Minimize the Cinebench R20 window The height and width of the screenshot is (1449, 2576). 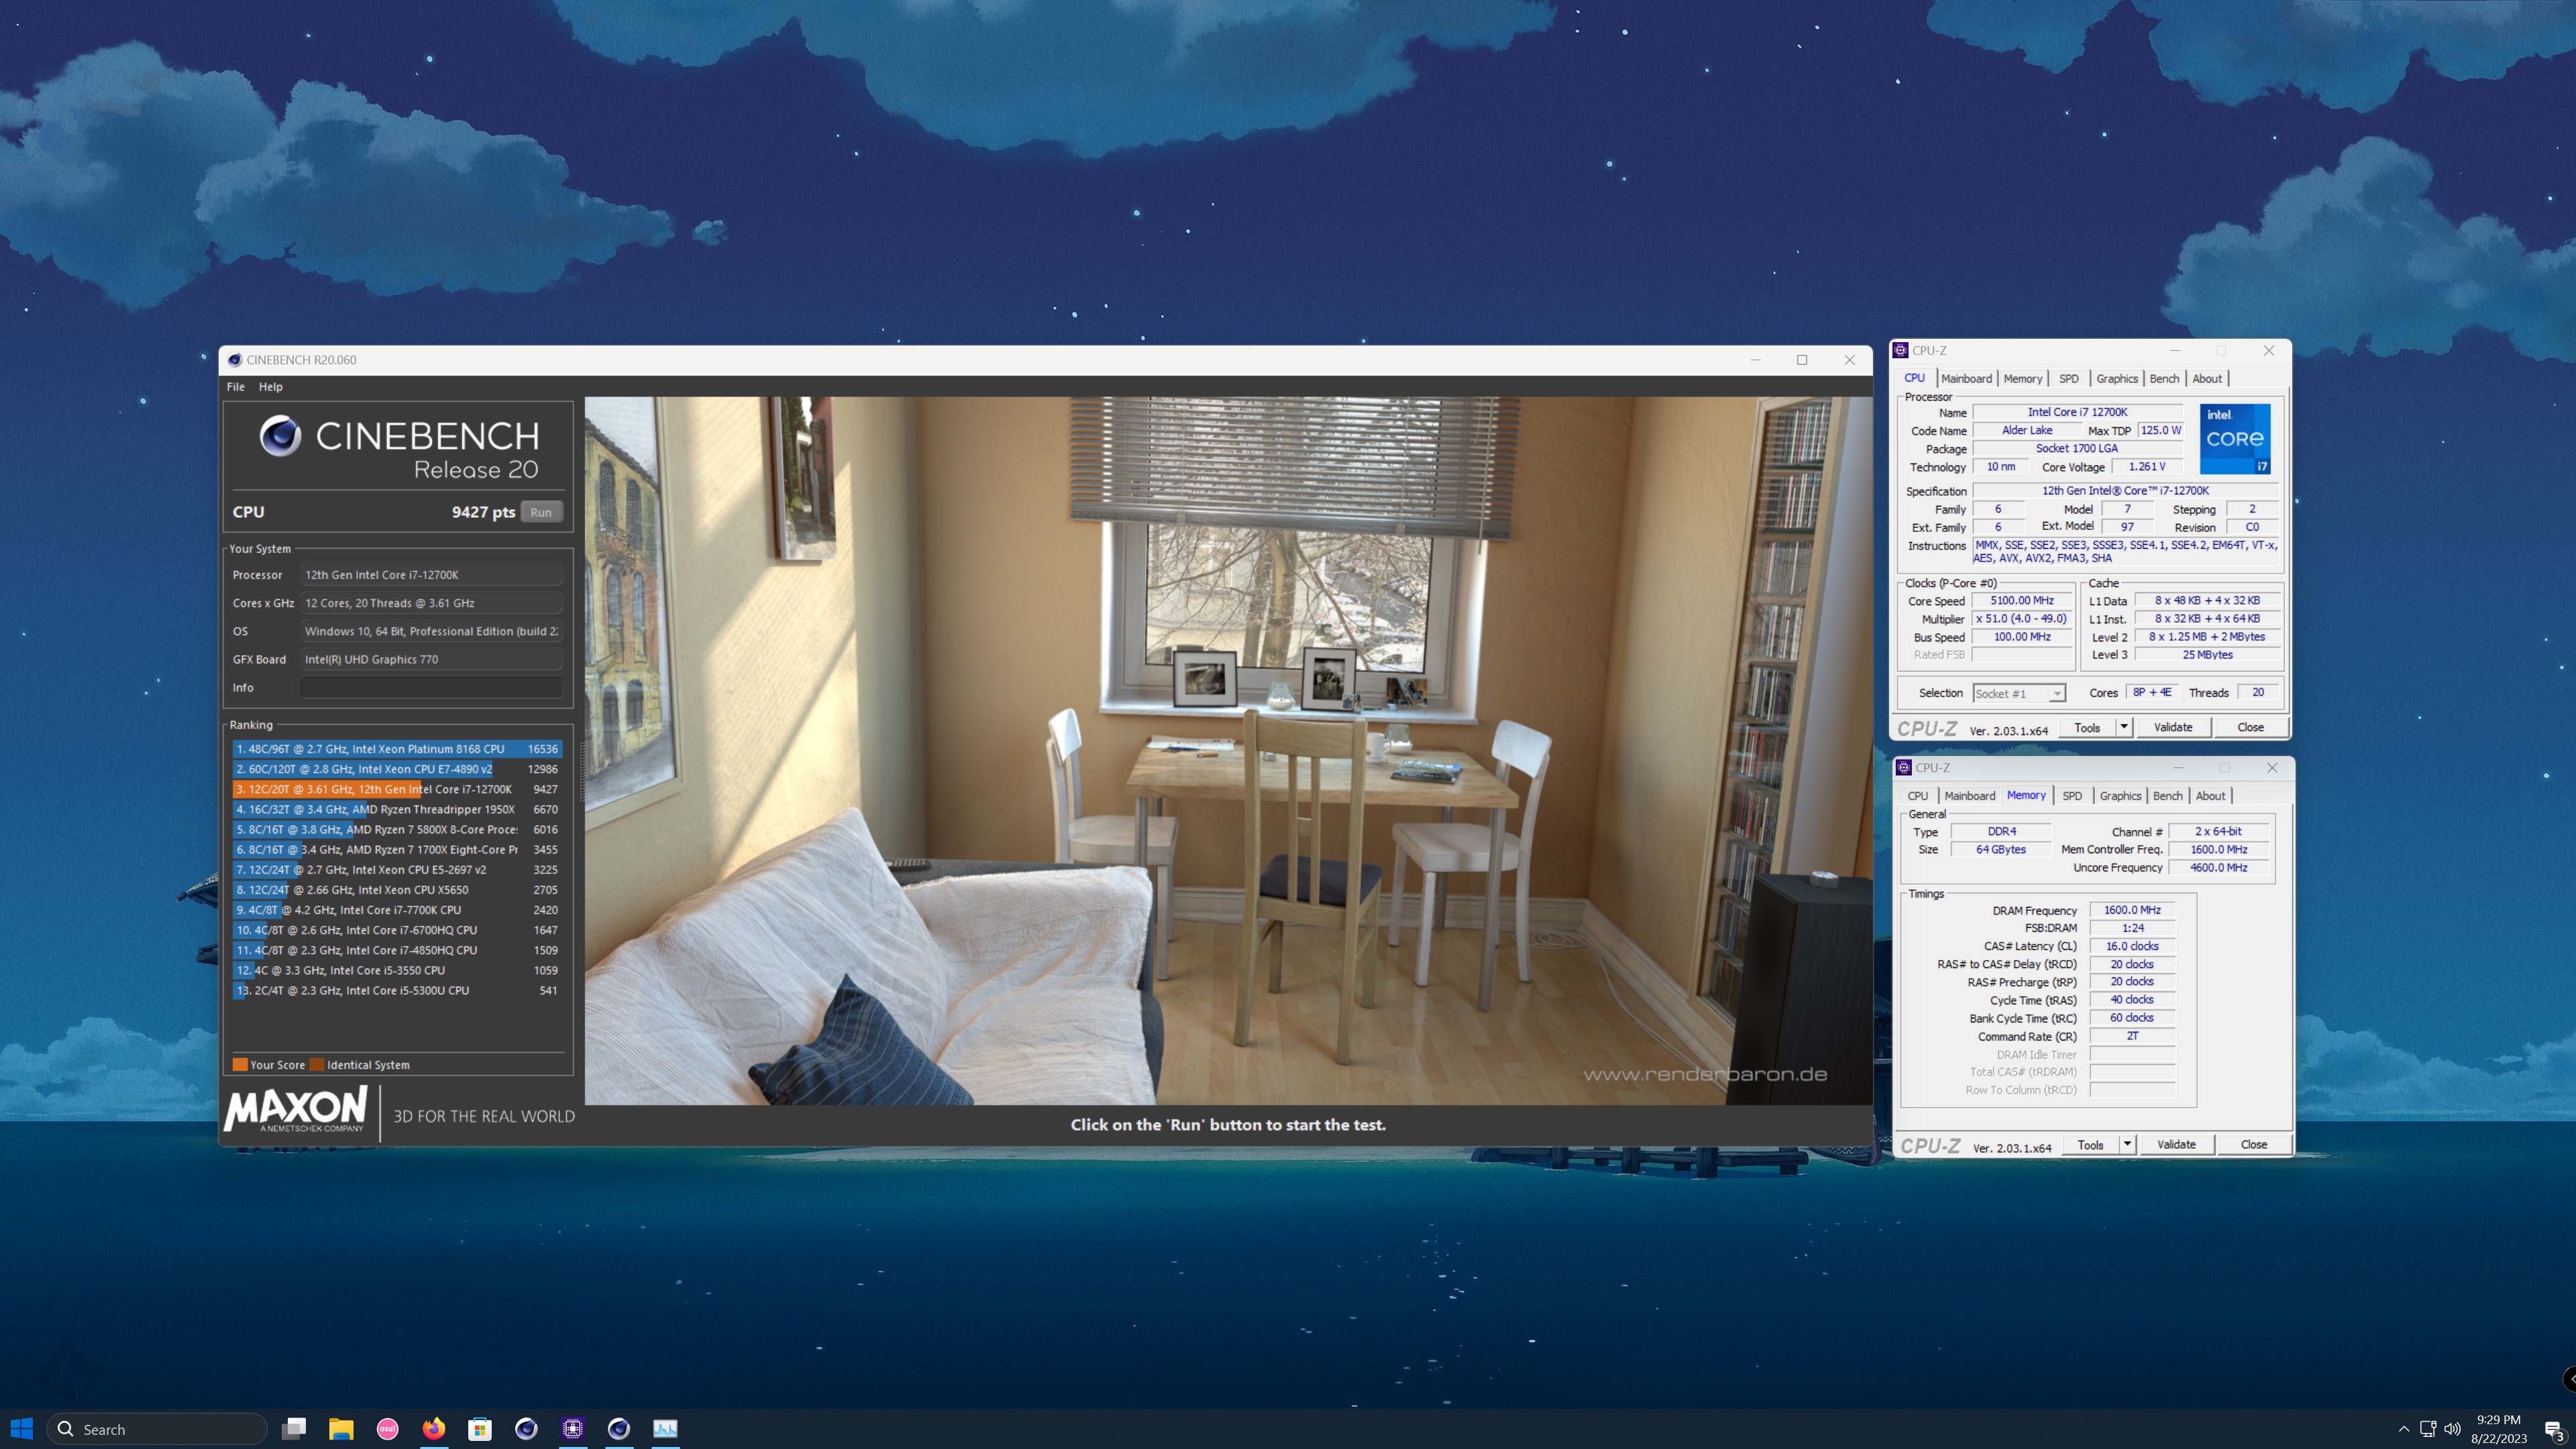click(1755, 360)
